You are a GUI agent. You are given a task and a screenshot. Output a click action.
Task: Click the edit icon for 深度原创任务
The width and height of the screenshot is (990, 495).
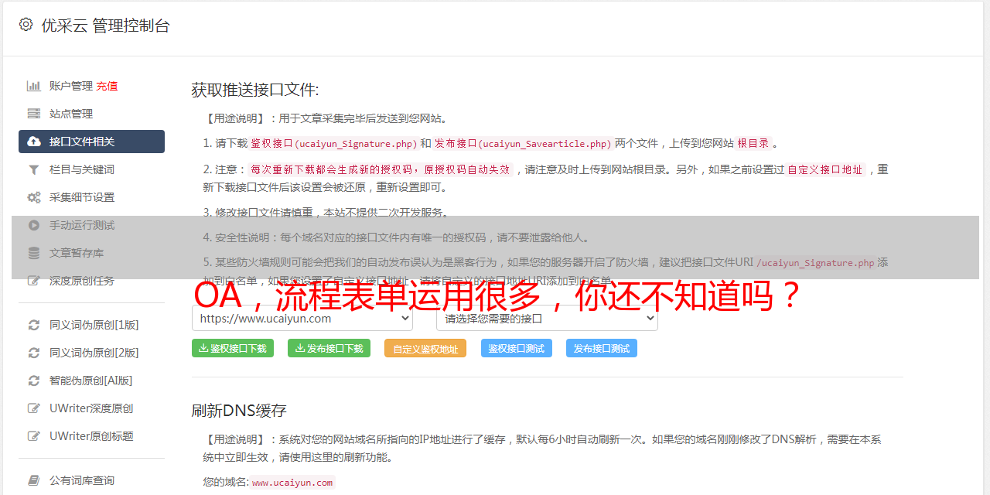(x=34, y=281)
